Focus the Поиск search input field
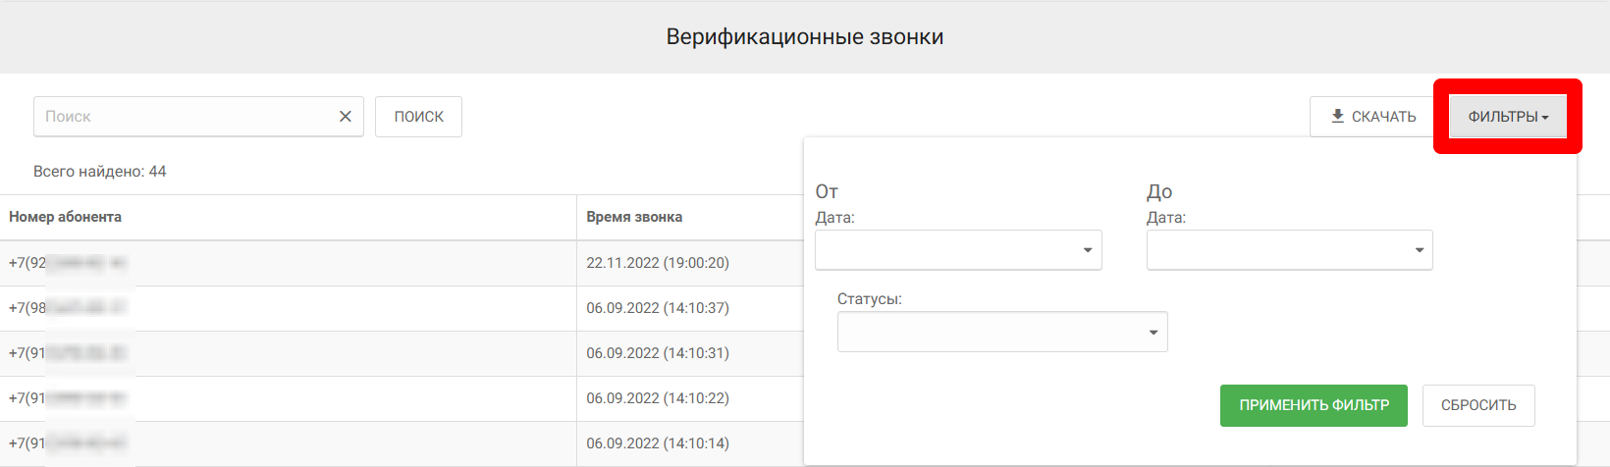 tap(187, 117)
